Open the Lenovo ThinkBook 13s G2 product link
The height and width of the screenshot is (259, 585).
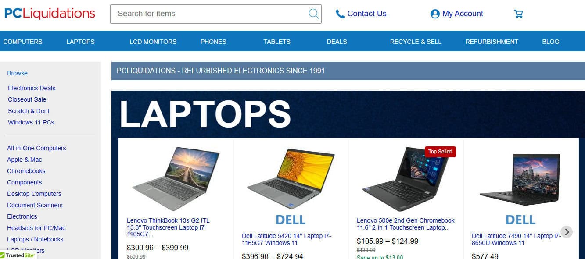(x=168, y=227)
